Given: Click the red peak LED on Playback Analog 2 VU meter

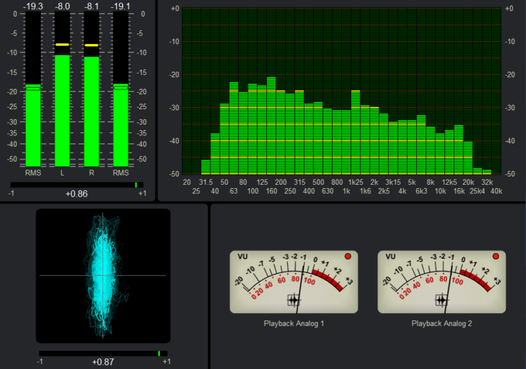Looking at the screenshot, I should 496,256.
